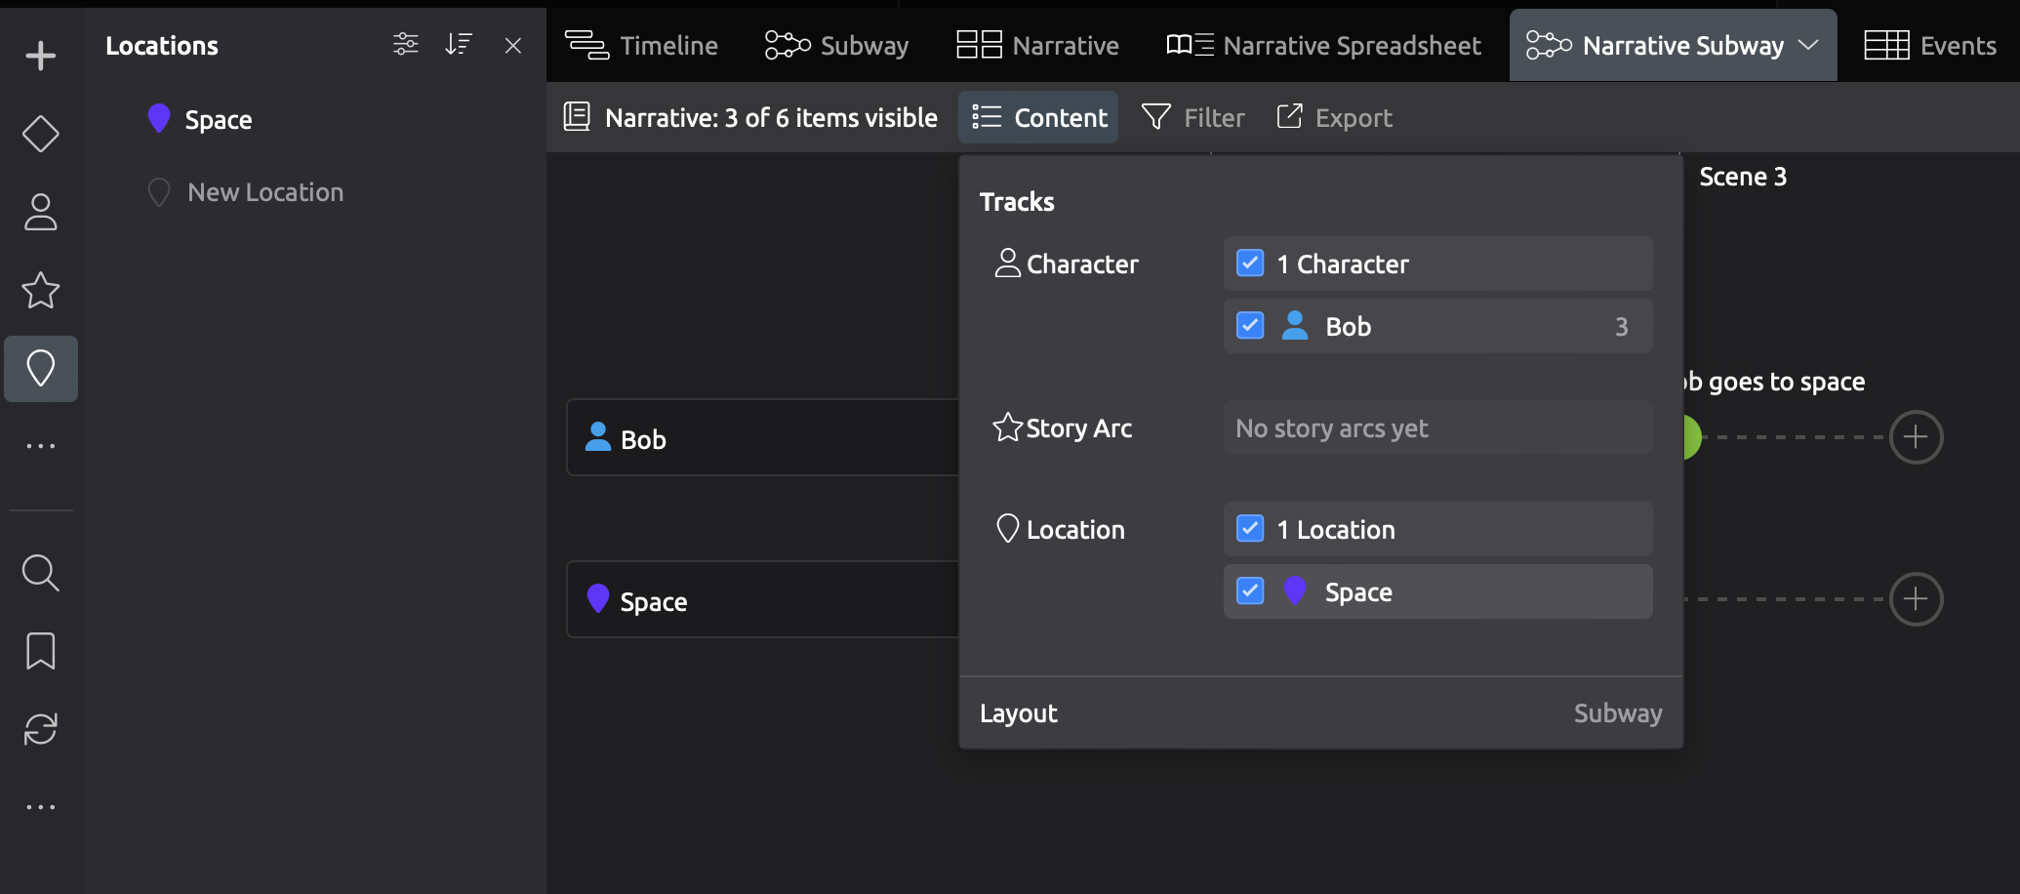Open Locations panel filter settings icon

coord(405,45)
